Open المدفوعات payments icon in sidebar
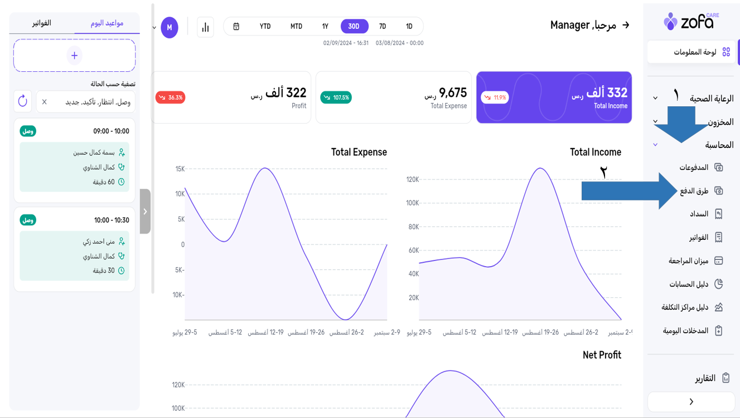 point(718,168)
